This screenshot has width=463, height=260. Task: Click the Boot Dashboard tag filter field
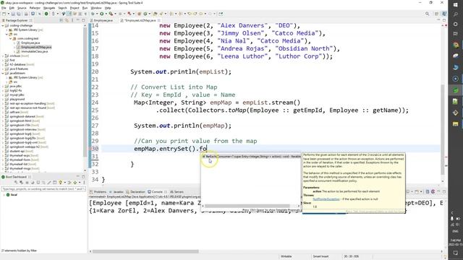pyautogui.click(x=43, y=188)
